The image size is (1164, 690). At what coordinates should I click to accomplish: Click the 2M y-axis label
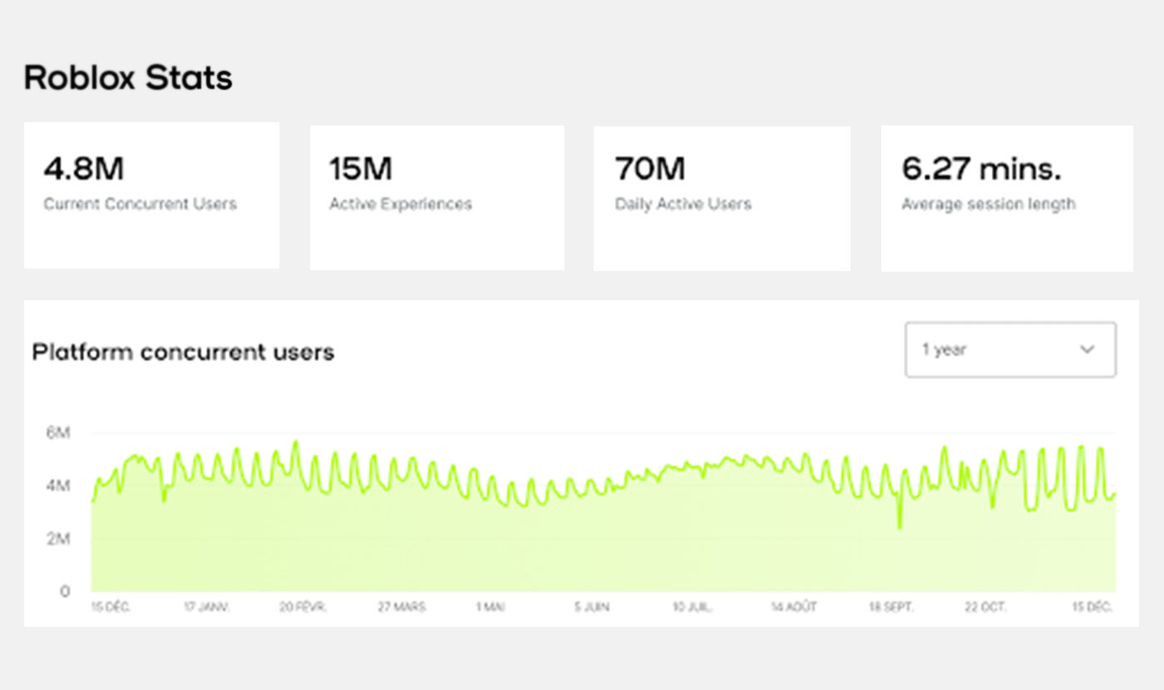59,539
